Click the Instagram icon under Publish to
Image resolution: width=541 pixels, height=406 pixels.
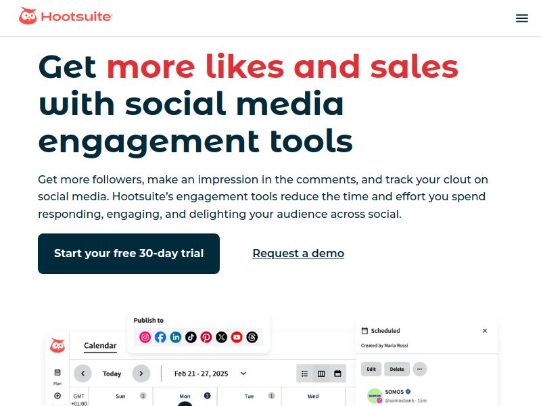[145, 337]
